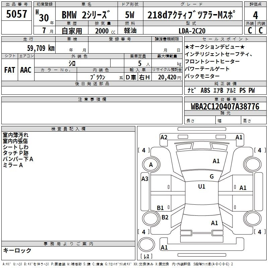The image size is (268, 268).
Task: Click the displacement value 2000 cc
Action: coord(105,31)
